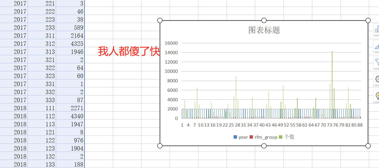
Task: Click the blue year legend color square
Action: pos(236,137)
